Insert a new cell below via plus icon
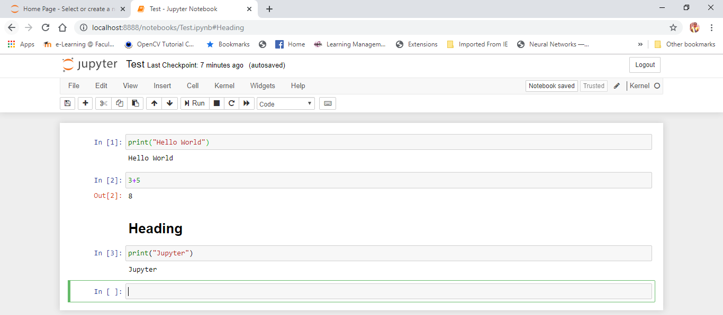The image size is (723, 315). (x=85, y=103)
